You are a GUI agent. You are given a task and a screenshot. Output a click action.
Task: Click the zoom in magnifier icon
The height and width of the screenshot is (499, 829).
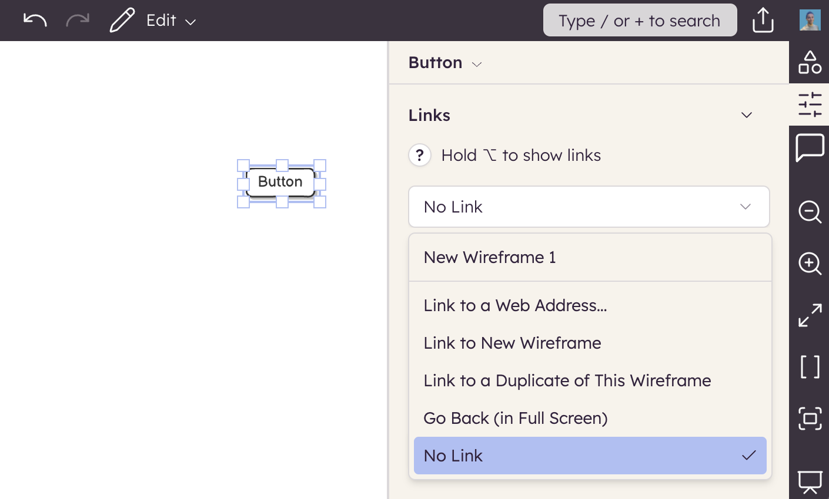(x=810, y=263)
